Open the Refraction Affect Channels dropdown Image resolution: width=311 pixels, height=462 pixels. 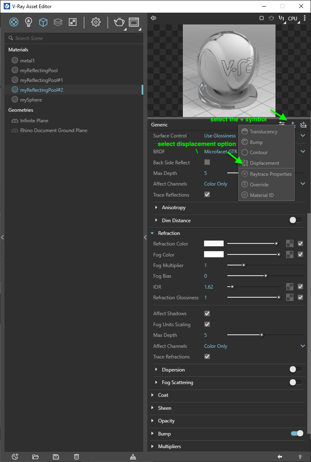255,346
